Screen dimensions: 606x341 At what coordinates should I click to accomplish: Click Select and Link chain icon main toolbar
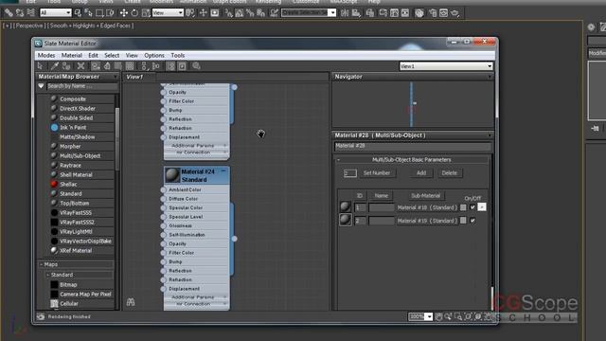point(9,12)
